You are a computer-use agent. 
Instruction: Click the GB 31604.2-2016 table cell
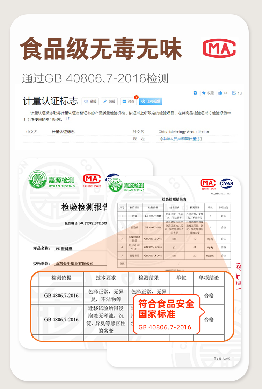pos(153,239)
